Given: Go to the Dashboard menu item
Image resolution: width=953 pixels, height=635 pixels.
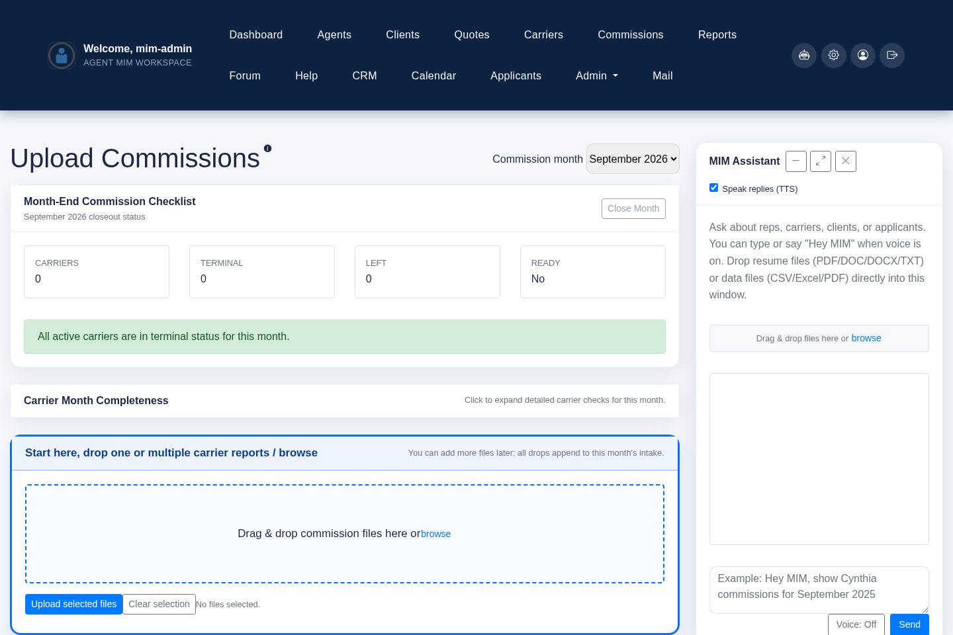Looking at the screenshot, I should click(256, 35).
